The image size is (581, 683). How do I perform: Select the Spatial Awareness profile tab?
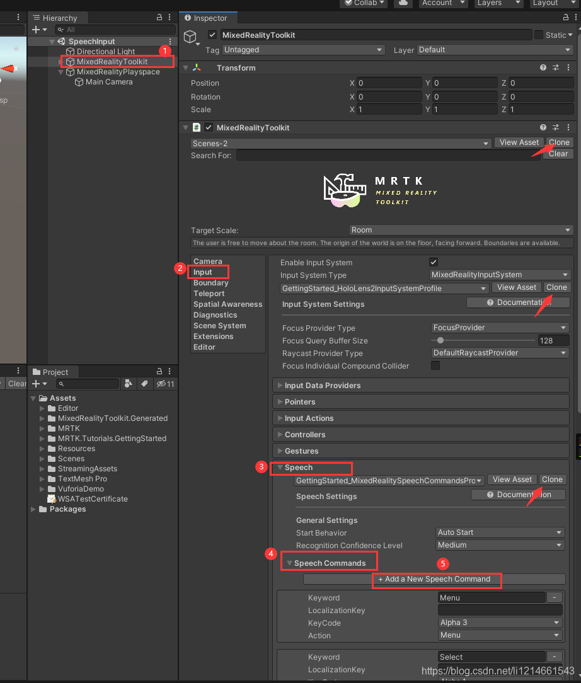(x=227, y=304)
